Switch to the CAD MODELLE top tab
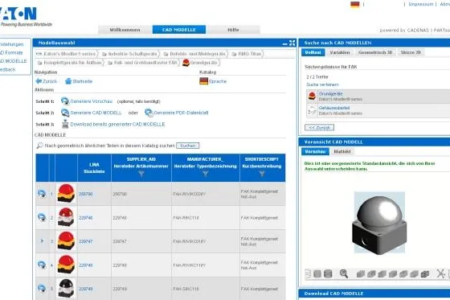This screenshot has height=300, width=450. pyautogui.click(x=179, y=30)
